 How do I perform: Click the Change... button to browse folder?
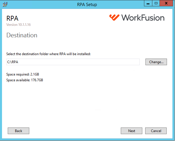tap(156, 62)
